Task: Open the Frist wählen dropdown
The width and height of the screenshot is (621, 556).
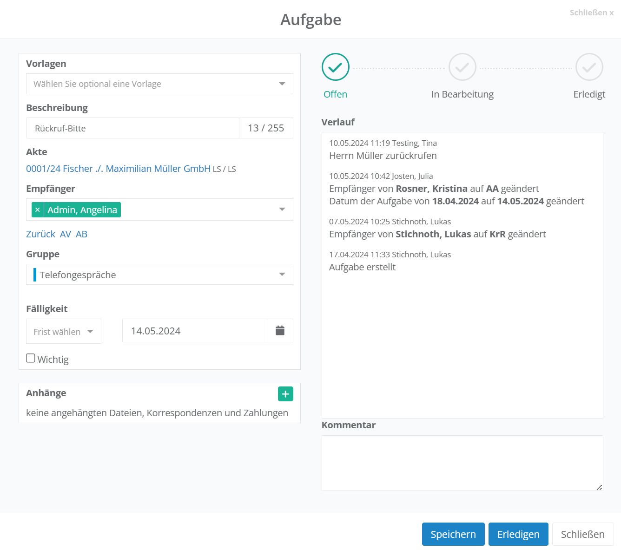Action: [x=64, y=332]
